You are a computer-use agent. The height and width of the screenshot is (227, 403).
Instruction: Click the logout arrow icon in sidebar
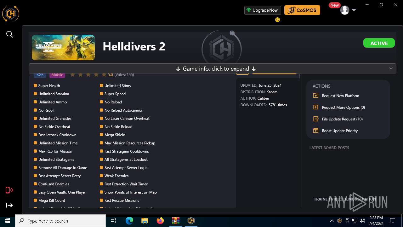[9, 205]
